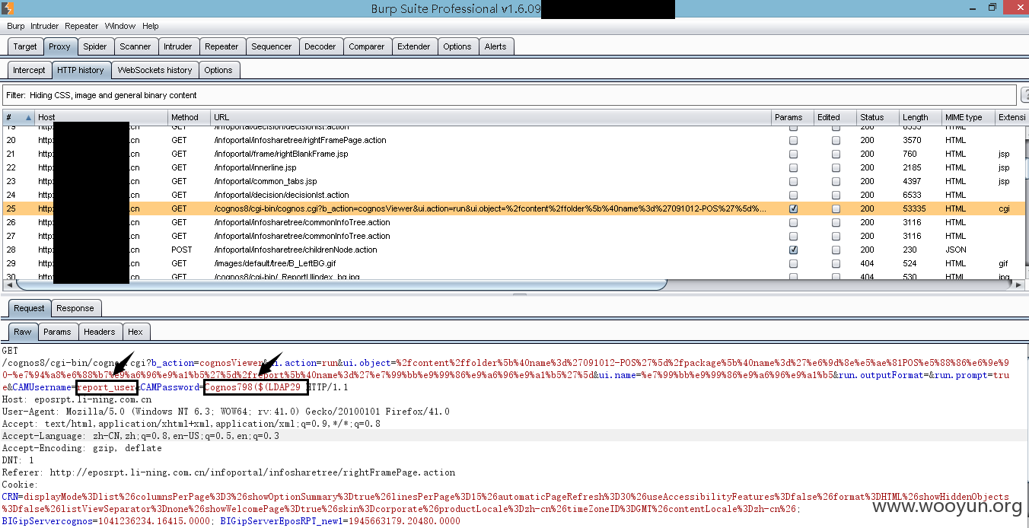Select request 22 innerline.jsp row

click(514, 167)
